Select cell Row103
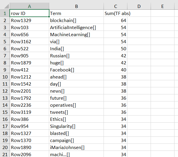This screenshot has width=178, height=157. tap(29, 27)
